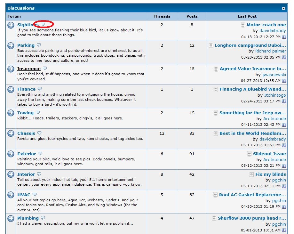This screenshot has width=294, height=234.
Task: Click the viewers bubble icon next to Parking
Action: click(39, 45)
